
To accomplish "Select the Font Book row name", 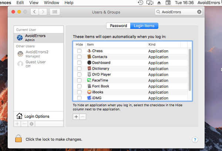I will (x=101, y=86).
